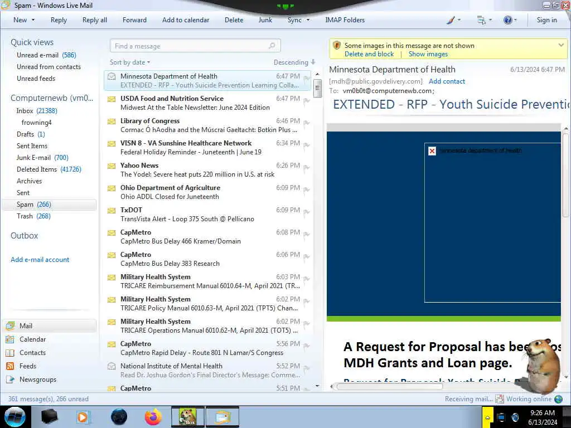The image size is (571, 428).
Task: Flag the Yahoo News message
Action: [x=307, y=167]
